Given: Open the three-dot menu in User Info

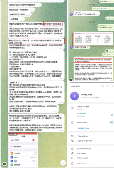Looking at the screenshot, I should [x=108, y=86].
